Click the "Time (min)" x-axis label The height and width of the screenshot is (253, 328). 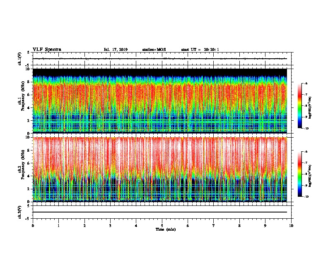tap(166, 229)
